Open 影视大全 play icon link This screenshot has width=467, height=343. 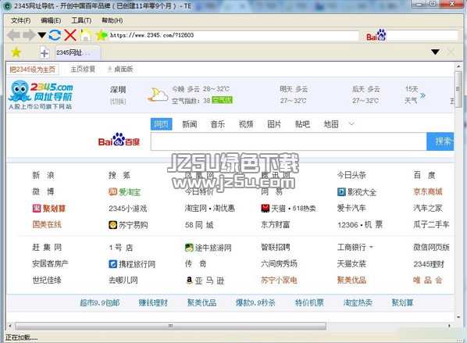click(357, 192)
